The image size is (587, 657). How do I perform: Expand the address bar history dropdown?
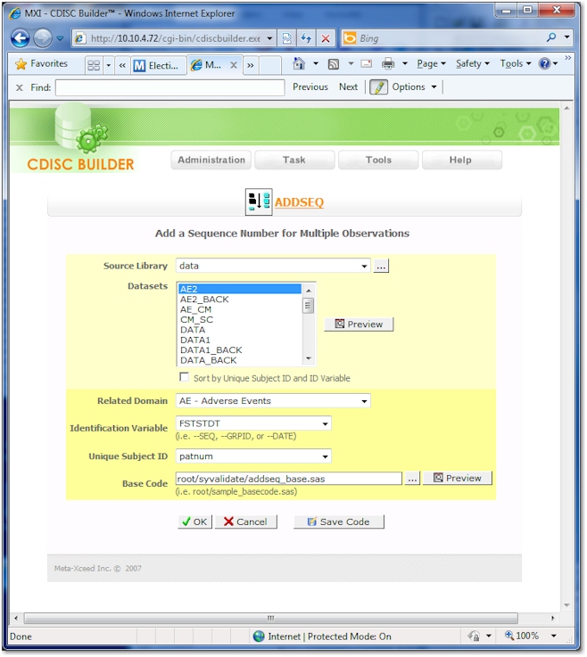coord(270,38)
